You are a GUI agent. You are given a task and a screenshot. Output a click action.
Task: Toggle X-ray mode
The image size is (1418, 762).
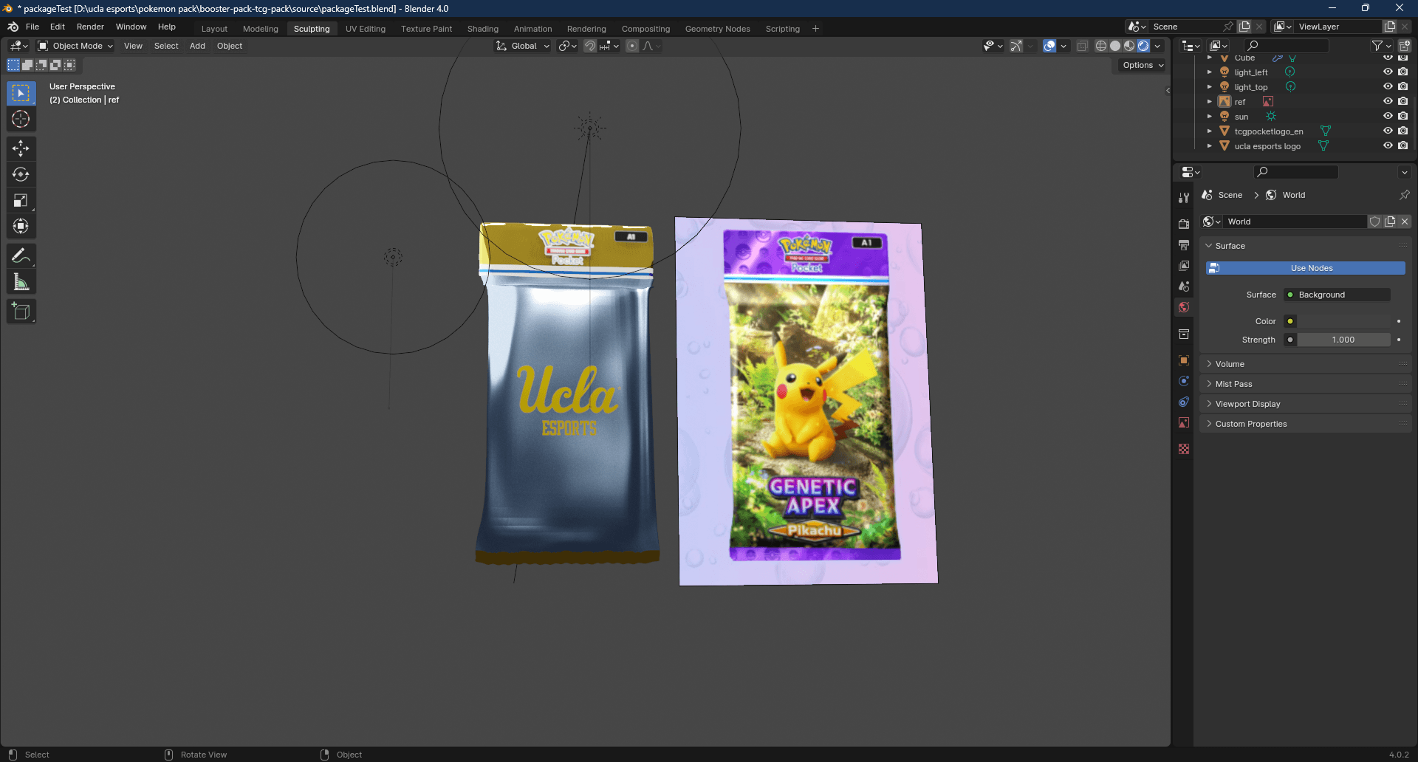[x=1083, y=46]
